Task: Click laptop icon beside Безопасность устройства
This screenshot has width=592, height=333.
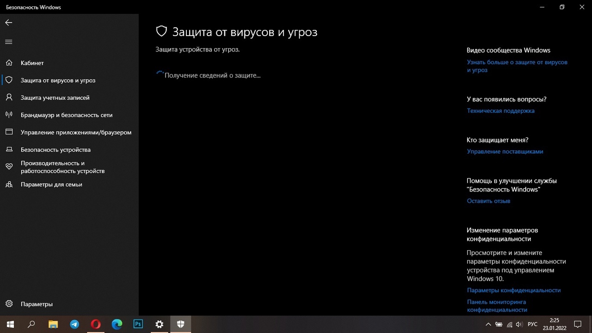Action: (9, 150)
